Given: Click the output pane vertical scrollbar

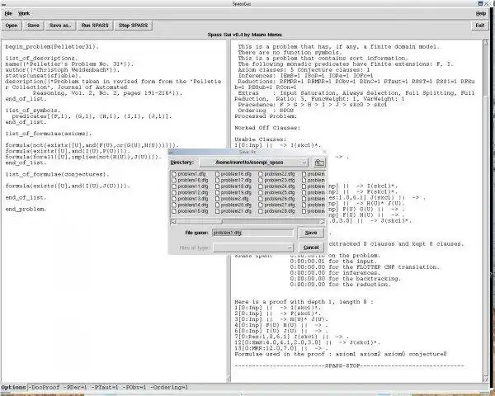Looking at the screenshot, I should pyautogui.click(x=486, y=211).
